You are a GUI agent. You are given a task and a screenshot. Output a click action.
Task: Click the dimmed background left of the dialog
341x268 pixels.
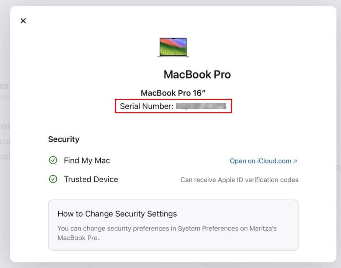(5, 134)
